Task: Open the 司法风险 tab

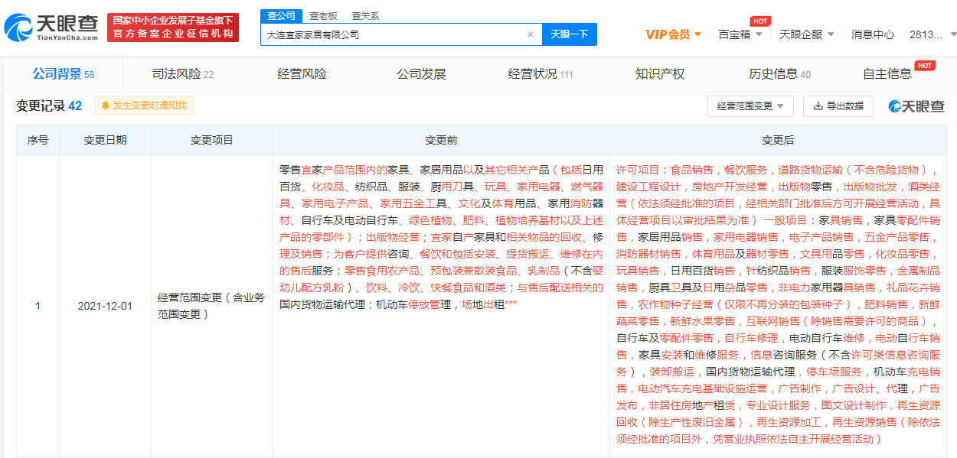Action: click(182, 74)
